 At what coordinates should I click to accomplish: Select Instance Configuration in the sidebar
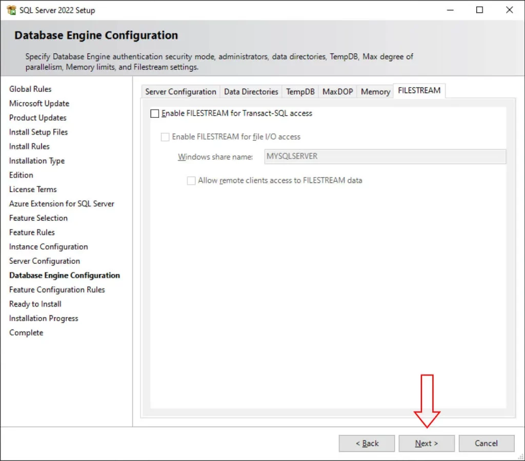pyautogui.click(x=48, y=246)
